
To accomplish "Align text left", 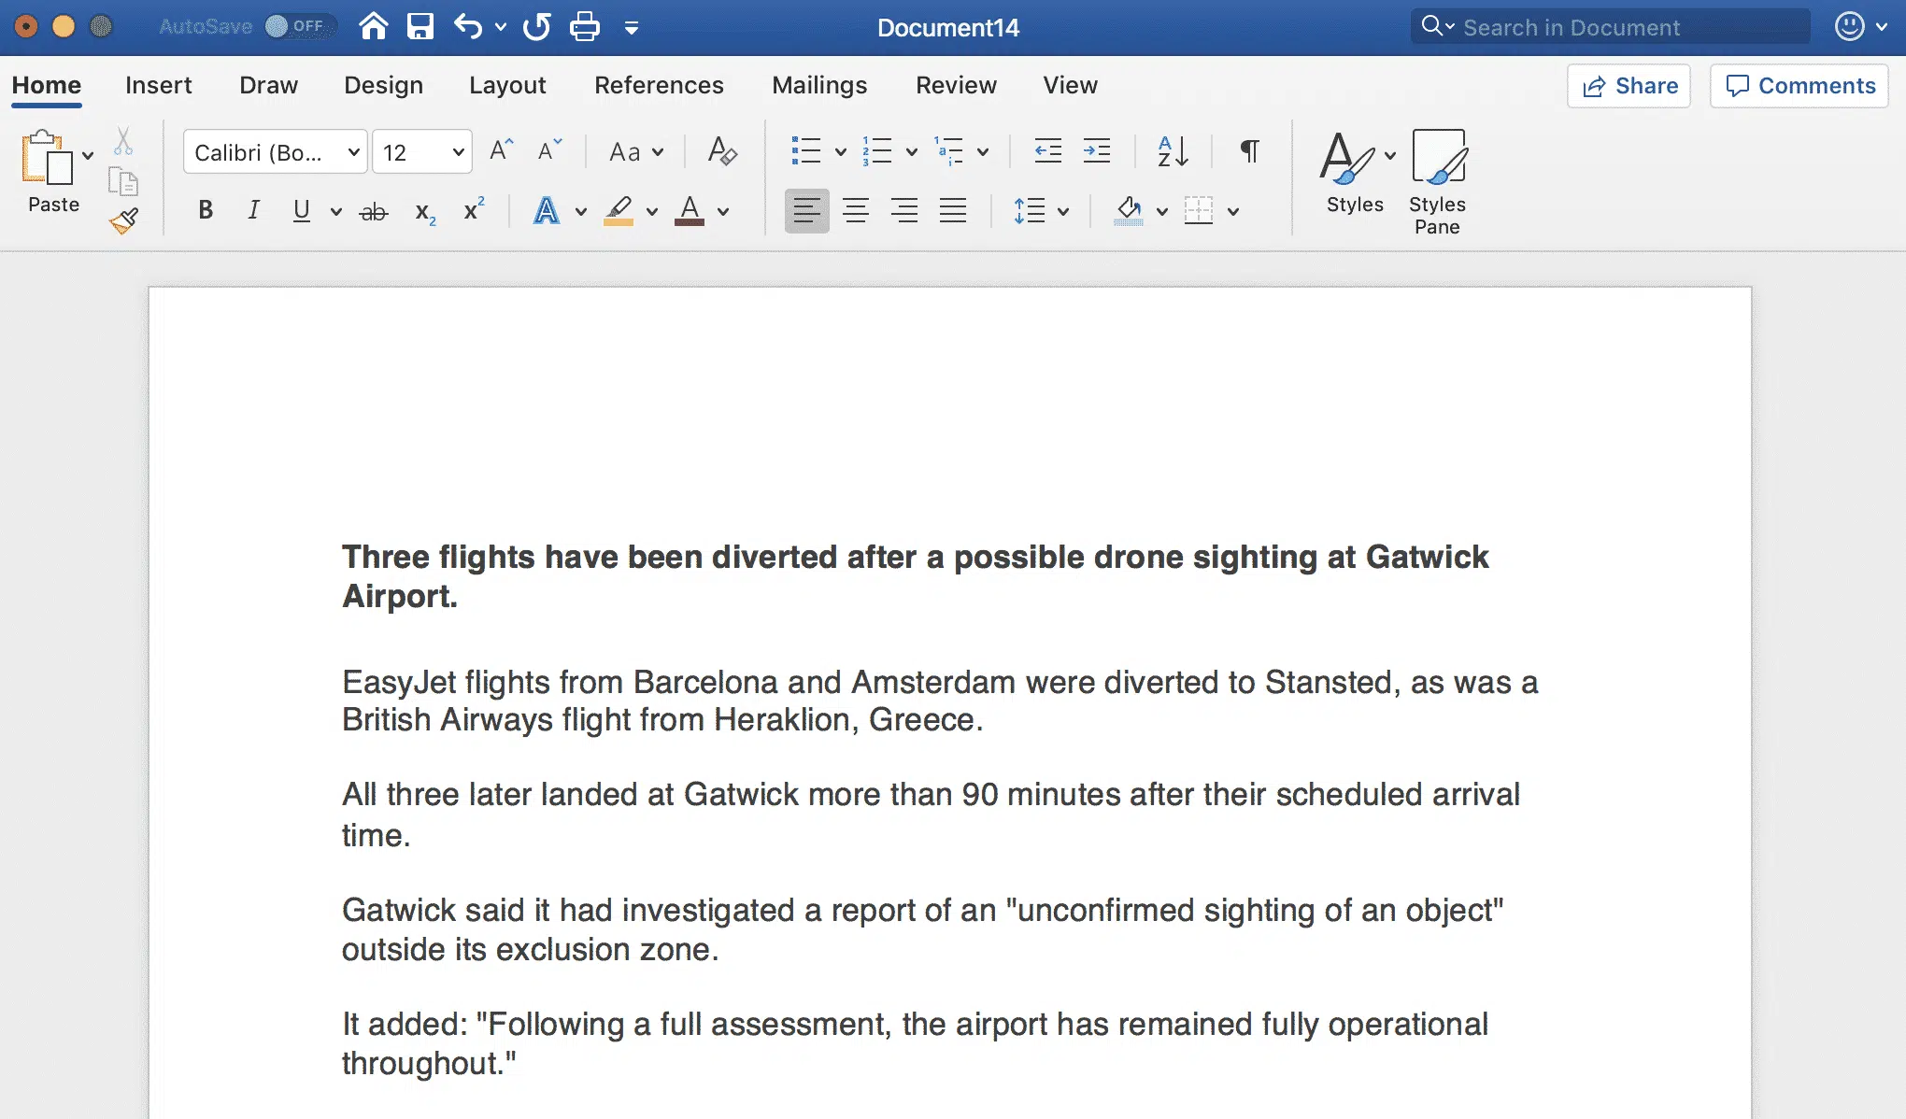I will click(x=806, y=211).
